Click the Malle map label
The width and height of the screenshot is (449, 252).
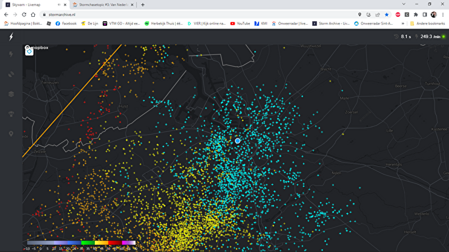(345, 98)
